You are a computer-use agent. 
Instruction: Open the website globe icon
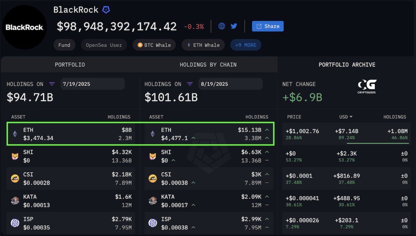tap(222, 26)
